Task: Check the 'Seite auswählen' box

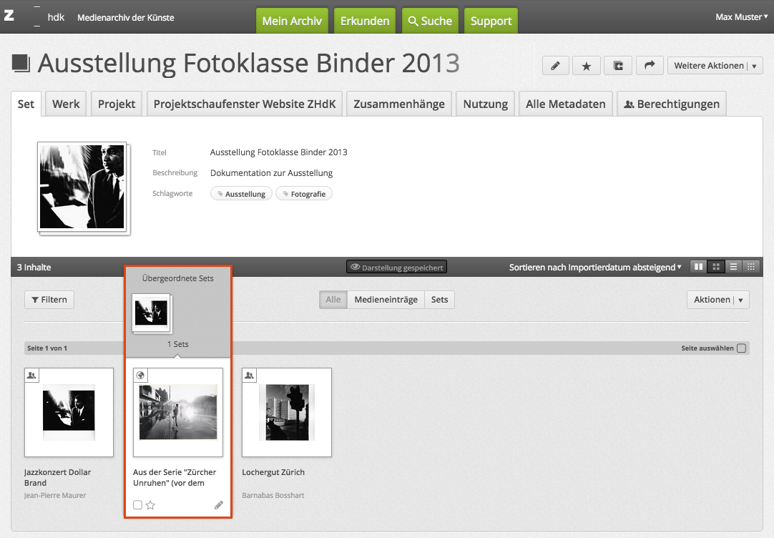Action: click(741, 348)
